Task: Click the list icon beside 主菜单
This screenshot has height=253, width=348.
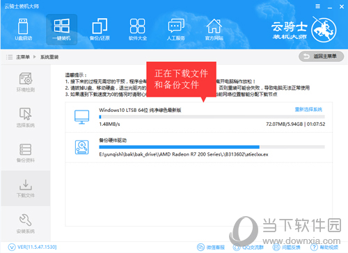Action: (9, 57)
